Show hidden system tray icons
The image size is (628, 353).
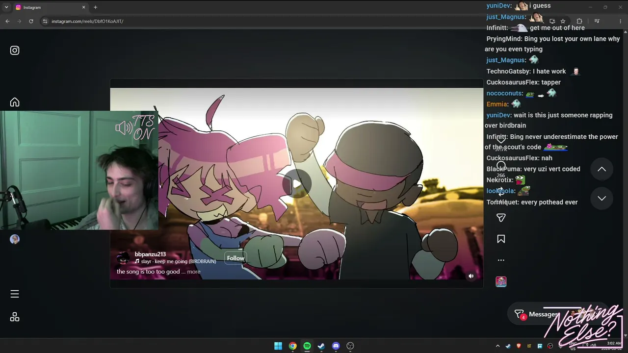(x=497, y=346)
